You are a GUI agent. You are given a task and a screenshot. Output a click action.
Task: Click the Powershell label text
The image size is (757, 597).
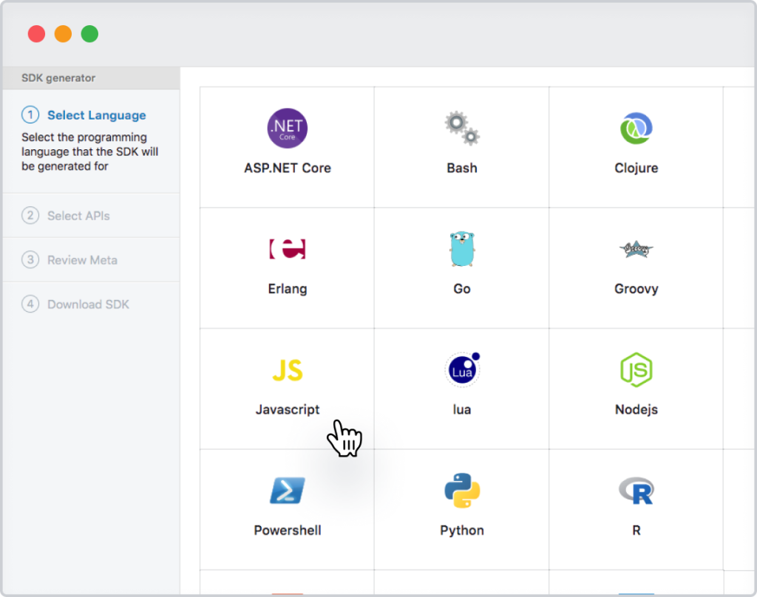(288, 530)
